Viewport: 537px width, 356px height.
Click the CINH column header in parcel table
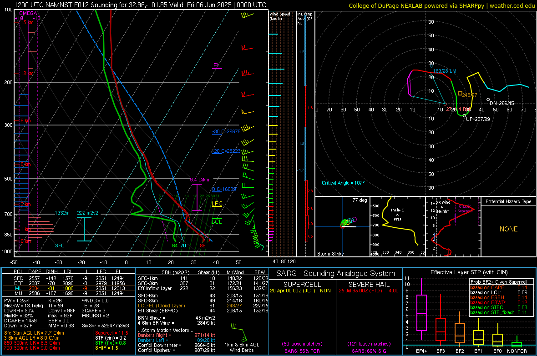[x=51, y=271]
